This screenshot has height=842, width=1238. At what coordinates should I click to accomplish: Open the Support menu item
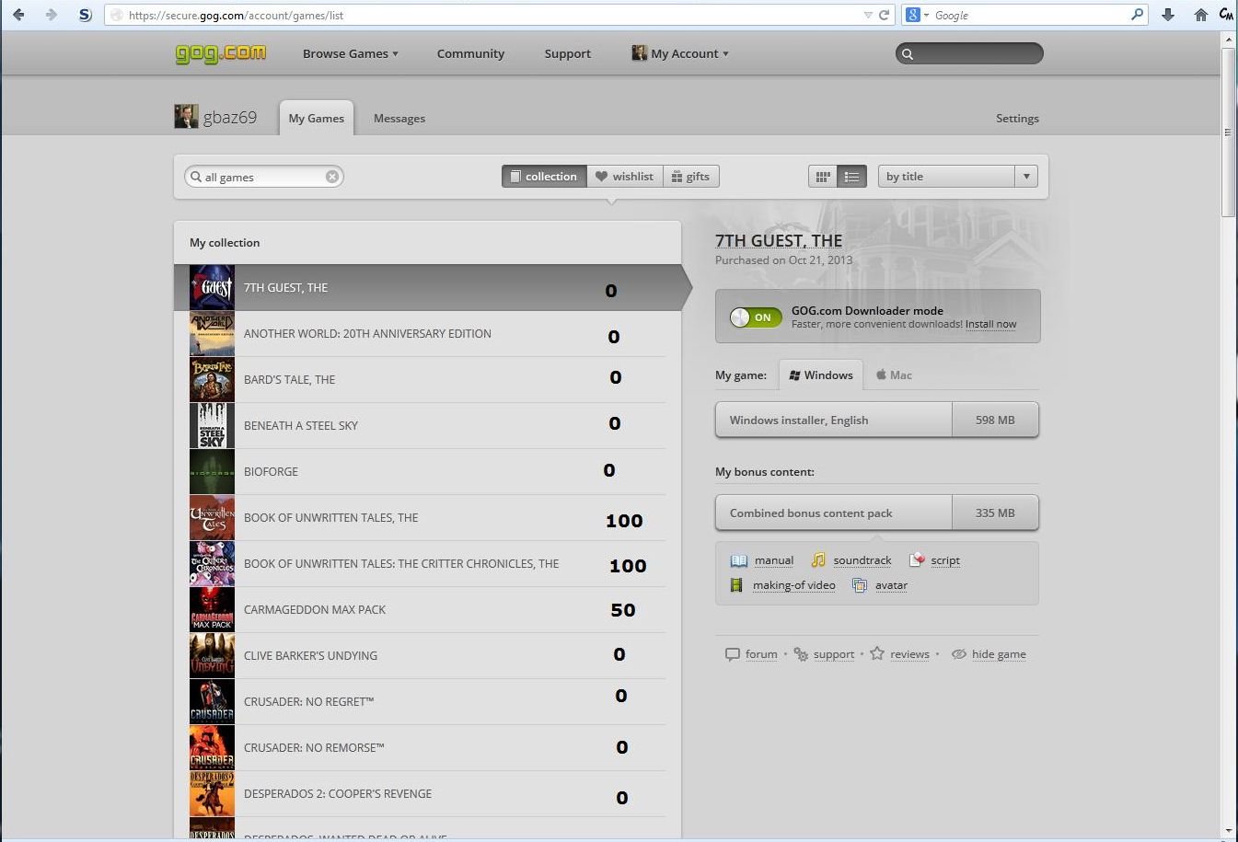[x=567, y=53]
